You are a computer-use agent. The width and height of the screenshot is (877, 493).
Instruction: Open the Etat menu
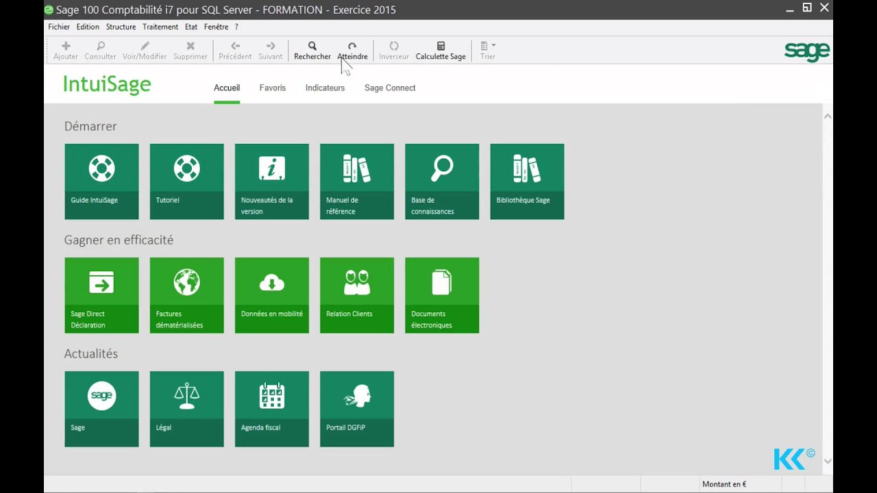coord(191,27)
